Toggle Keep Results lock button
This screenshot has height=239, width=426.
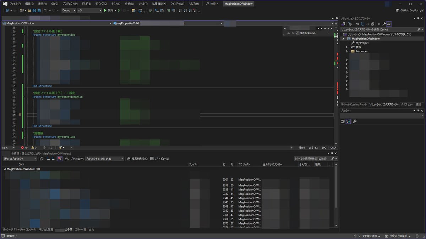point(137,159)
